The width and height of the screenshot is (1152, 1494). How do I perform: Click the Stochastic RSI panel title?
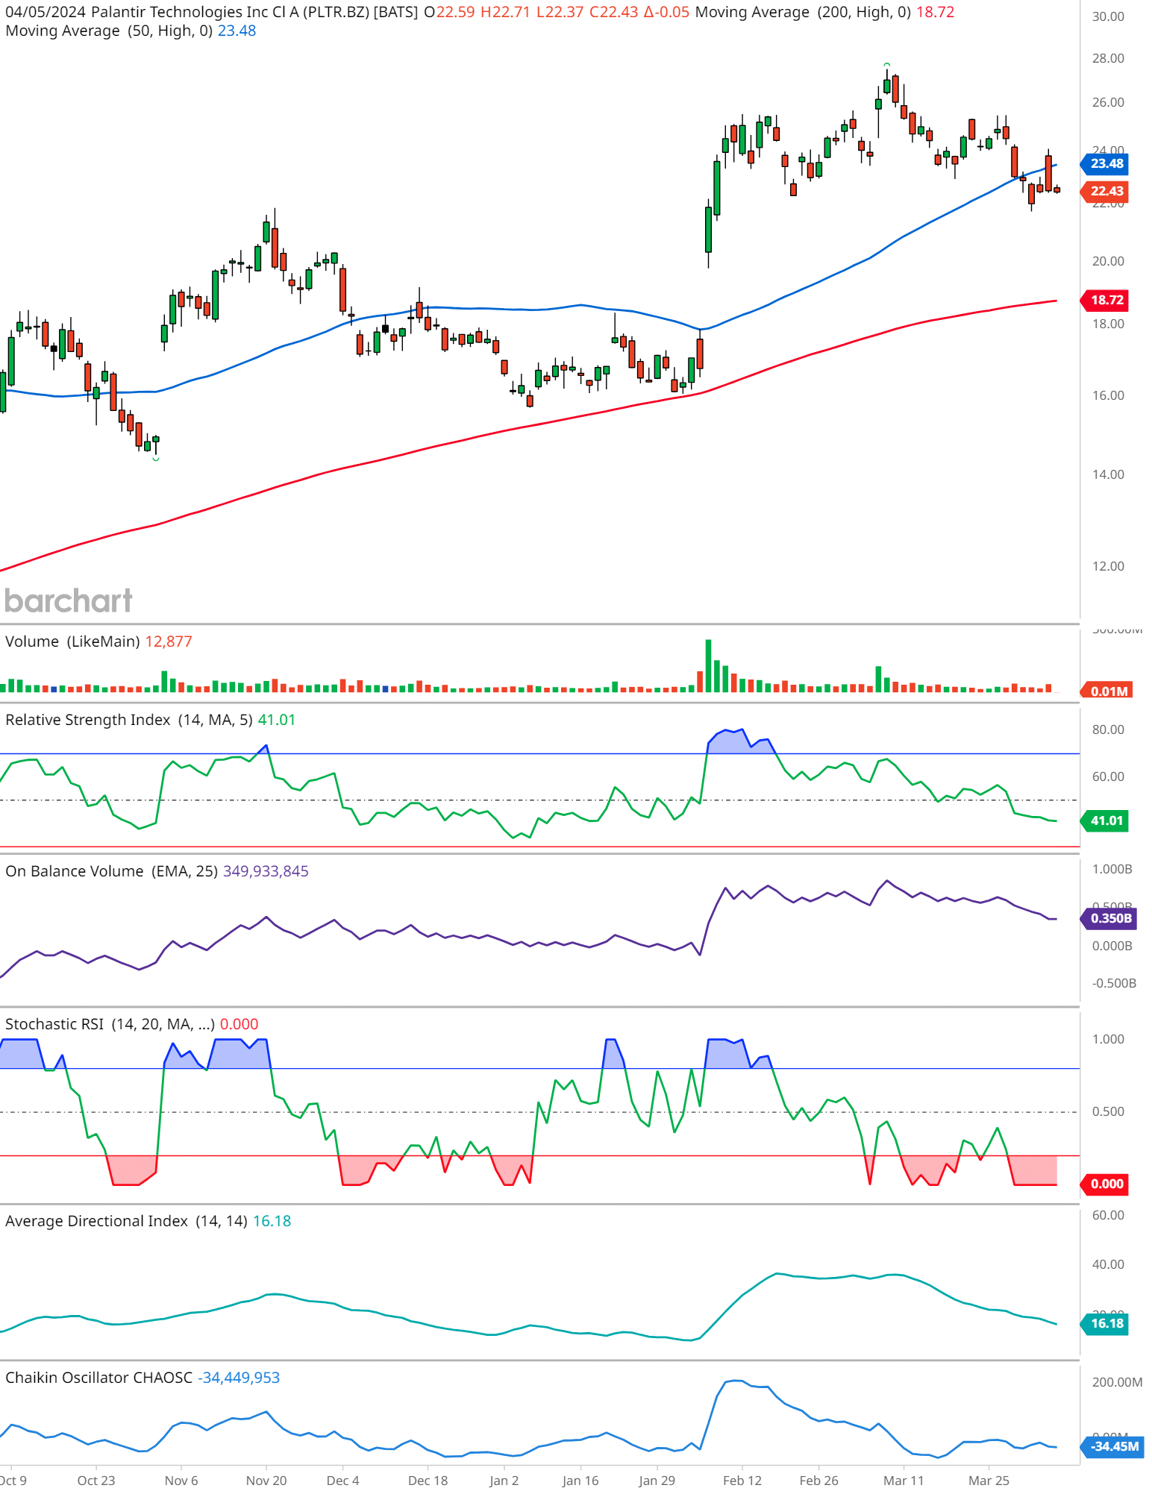pos(110,1025)
